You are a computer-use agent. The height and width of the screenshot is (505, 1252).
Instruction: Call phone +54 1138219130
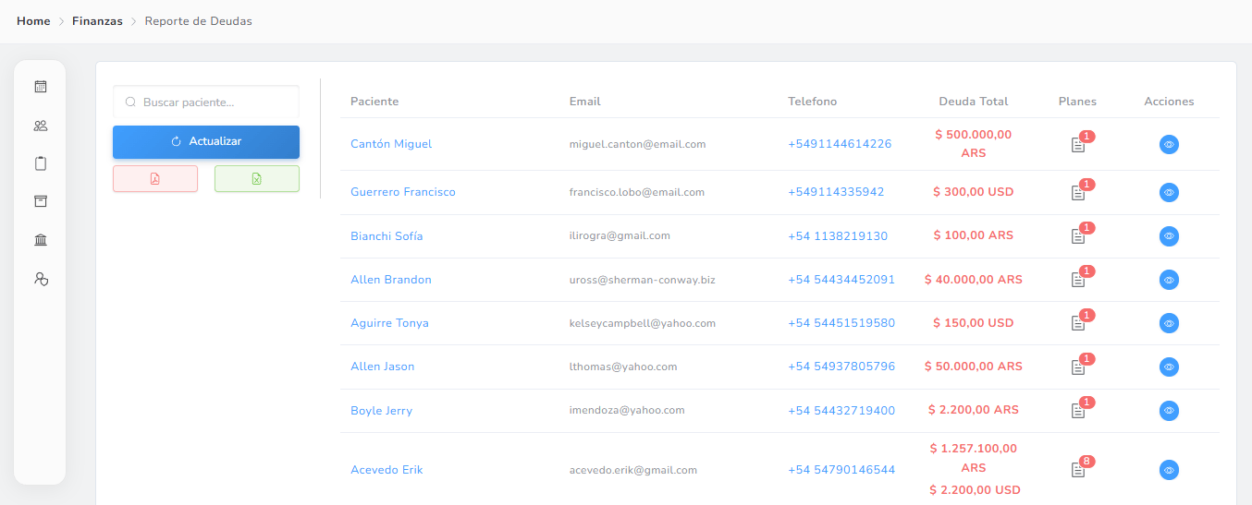click(838, 236)
